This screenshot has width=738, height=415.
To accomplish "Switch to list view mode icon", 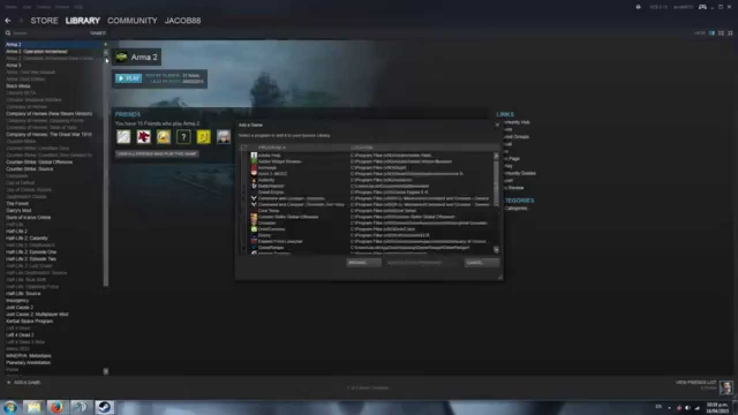I will coord(722,33).
